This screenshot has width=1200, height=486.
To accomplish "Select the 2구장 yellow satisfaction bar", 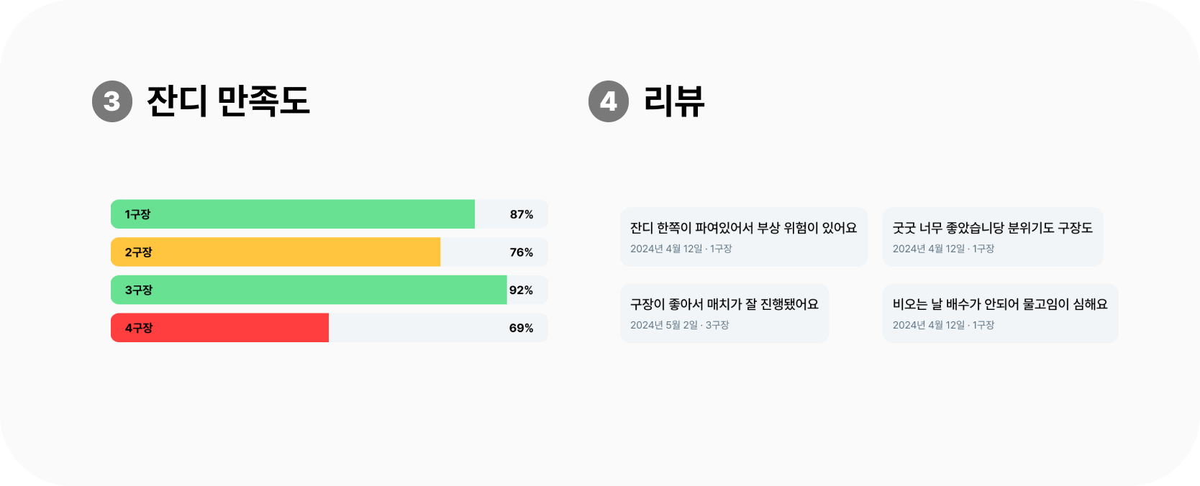I will pos(276,252).
